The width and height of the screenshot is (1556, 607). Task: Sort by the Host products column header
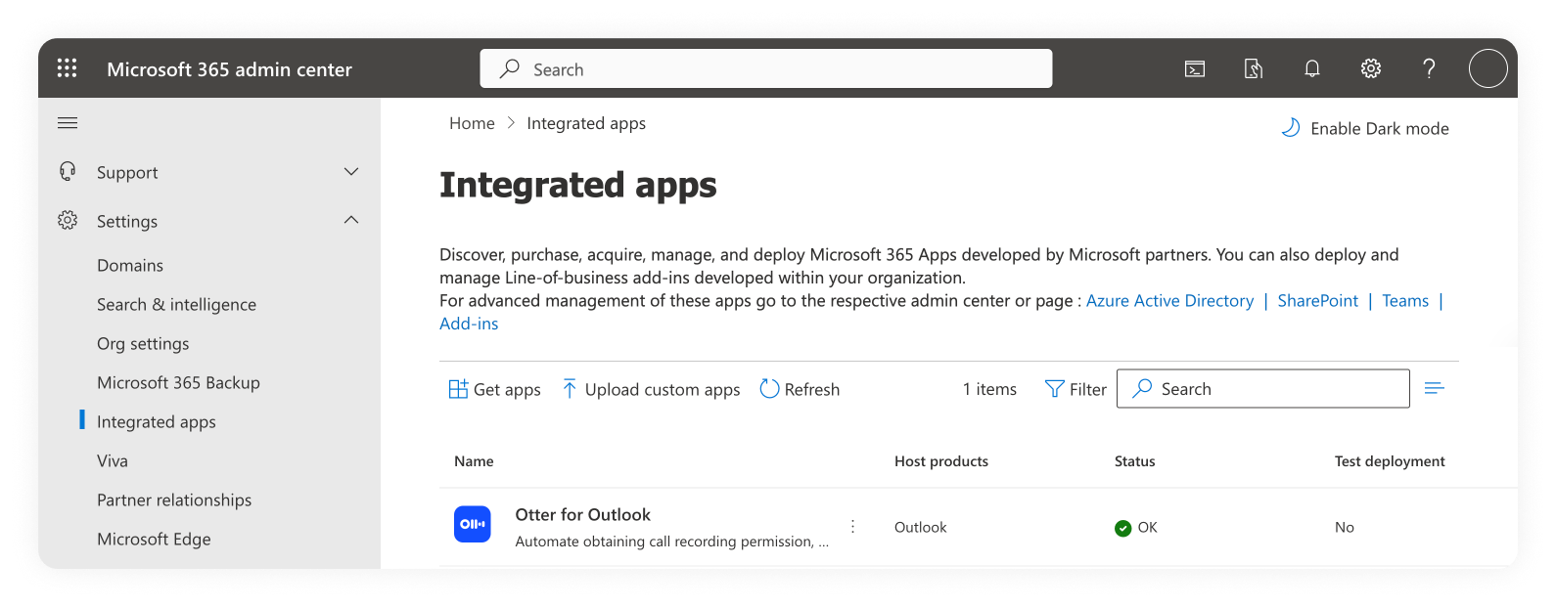point(941,461)
